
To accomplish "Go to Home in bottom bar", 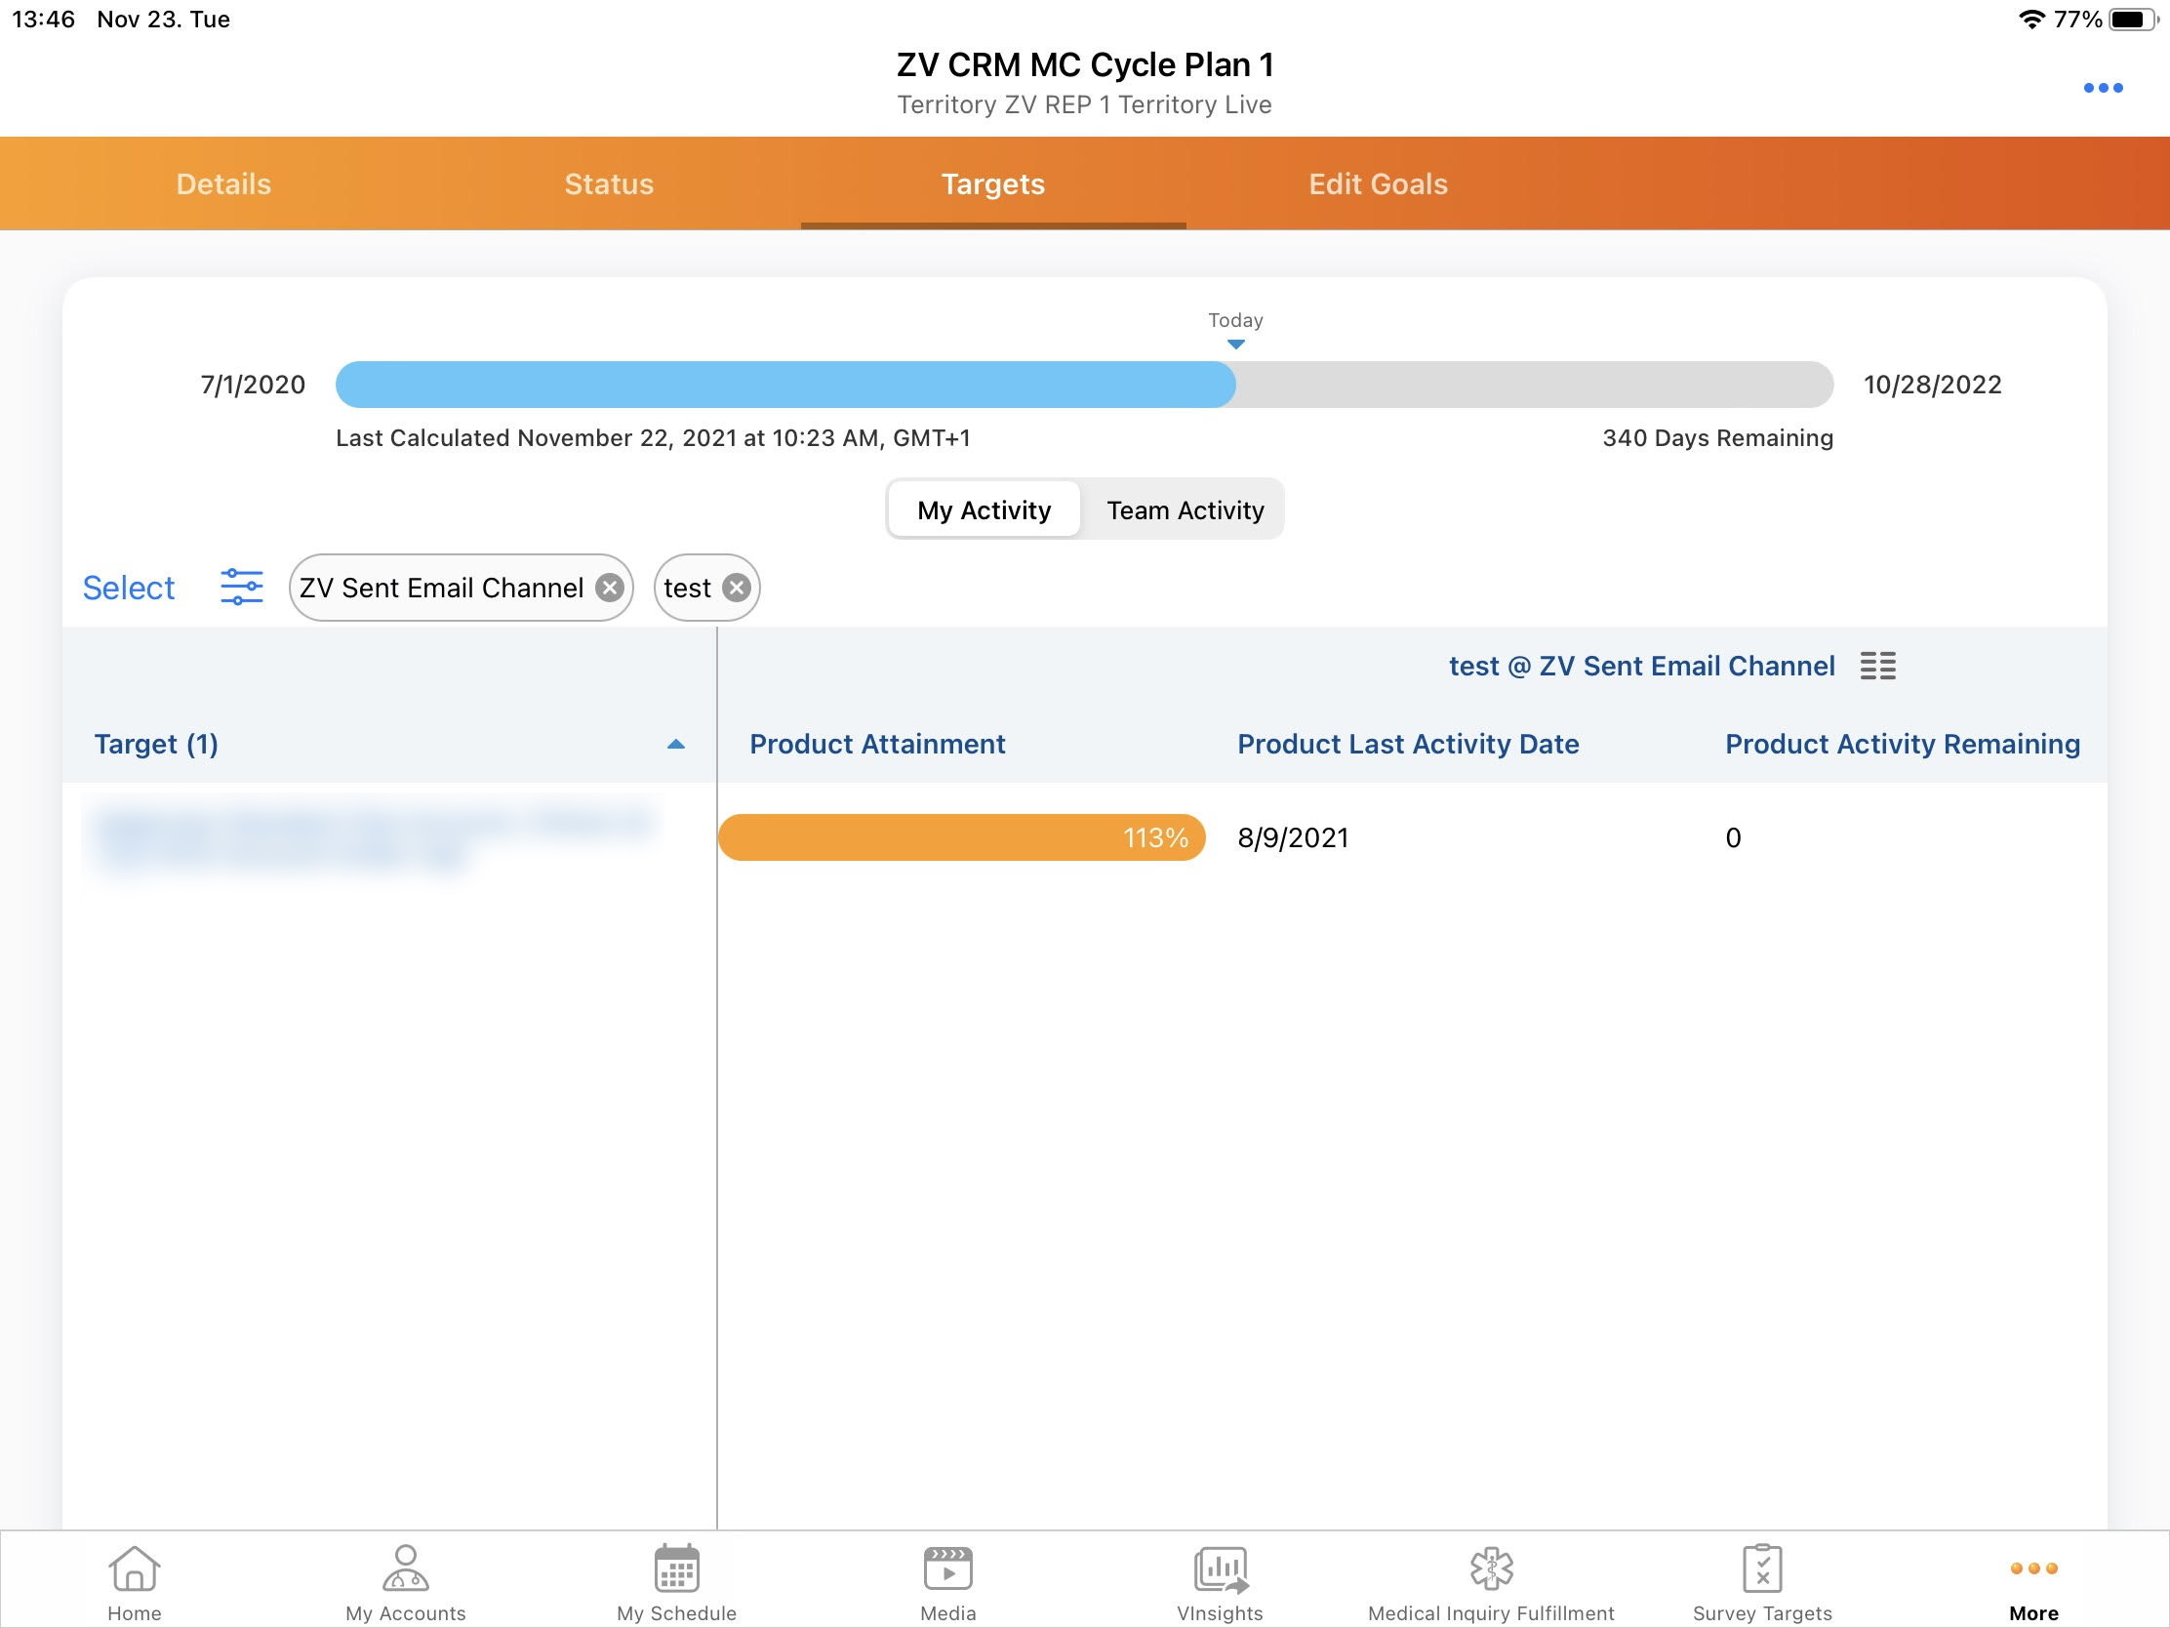I will [135, 1582].
